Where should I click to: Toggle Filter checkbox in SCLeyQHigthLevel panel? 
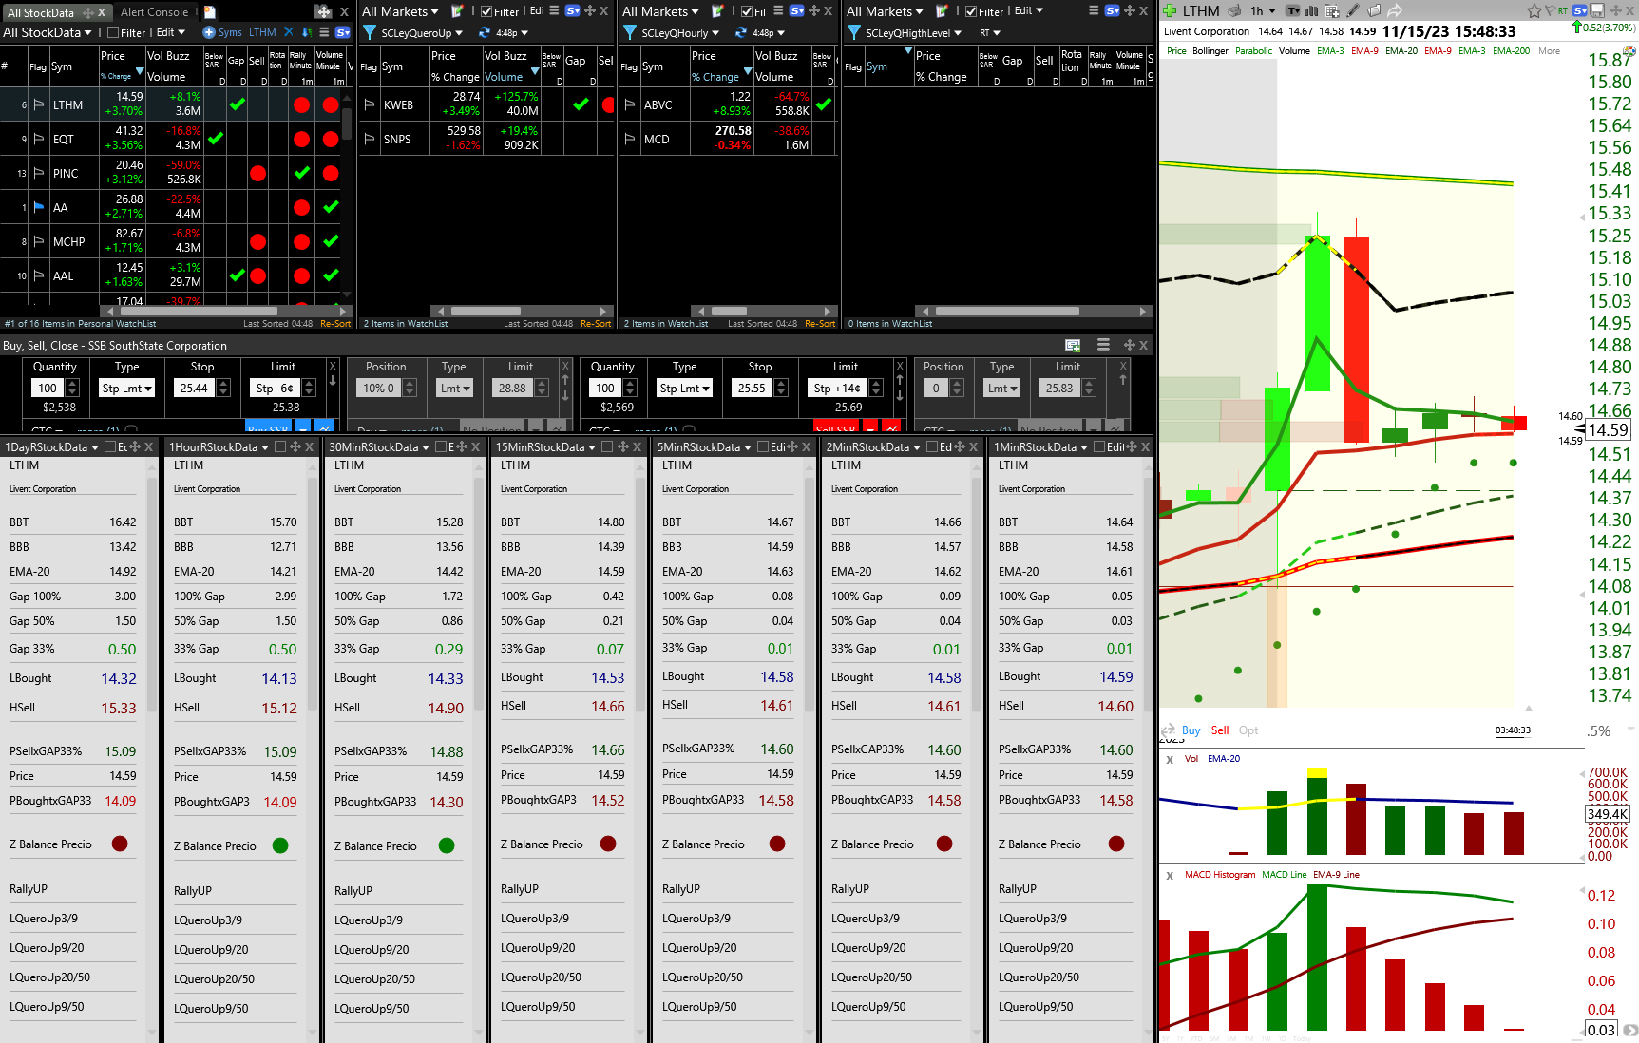pyautogui.click(x=971, y=12)
